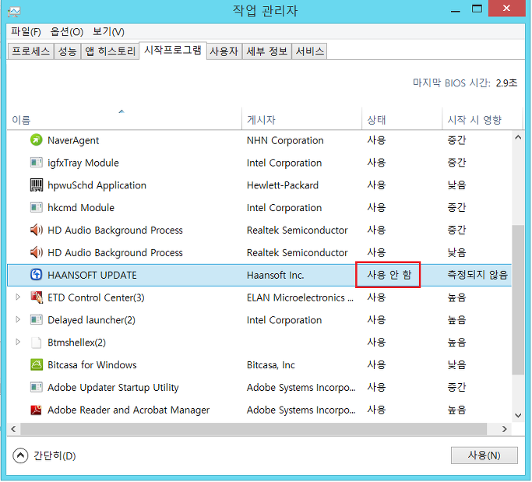
Task: Click the ELAN Microelectronics publisher cell
Action: 300,297
